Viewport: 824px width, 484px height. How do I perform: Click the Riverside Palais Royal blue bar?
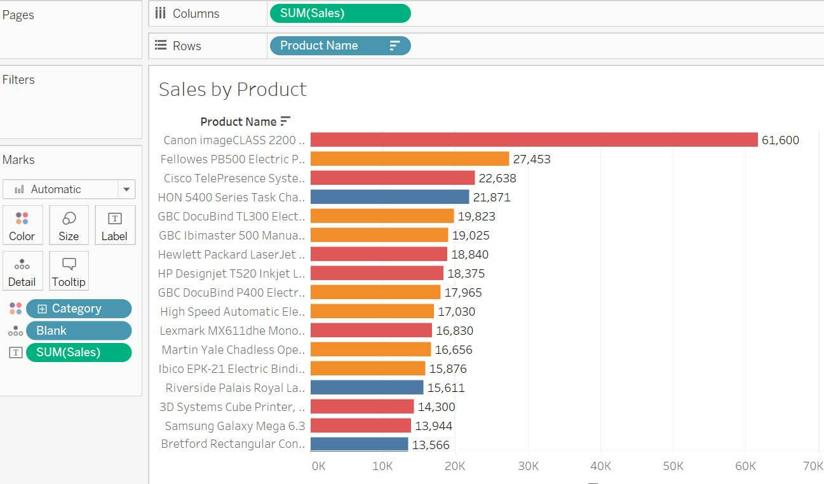(x=367, y=387)
